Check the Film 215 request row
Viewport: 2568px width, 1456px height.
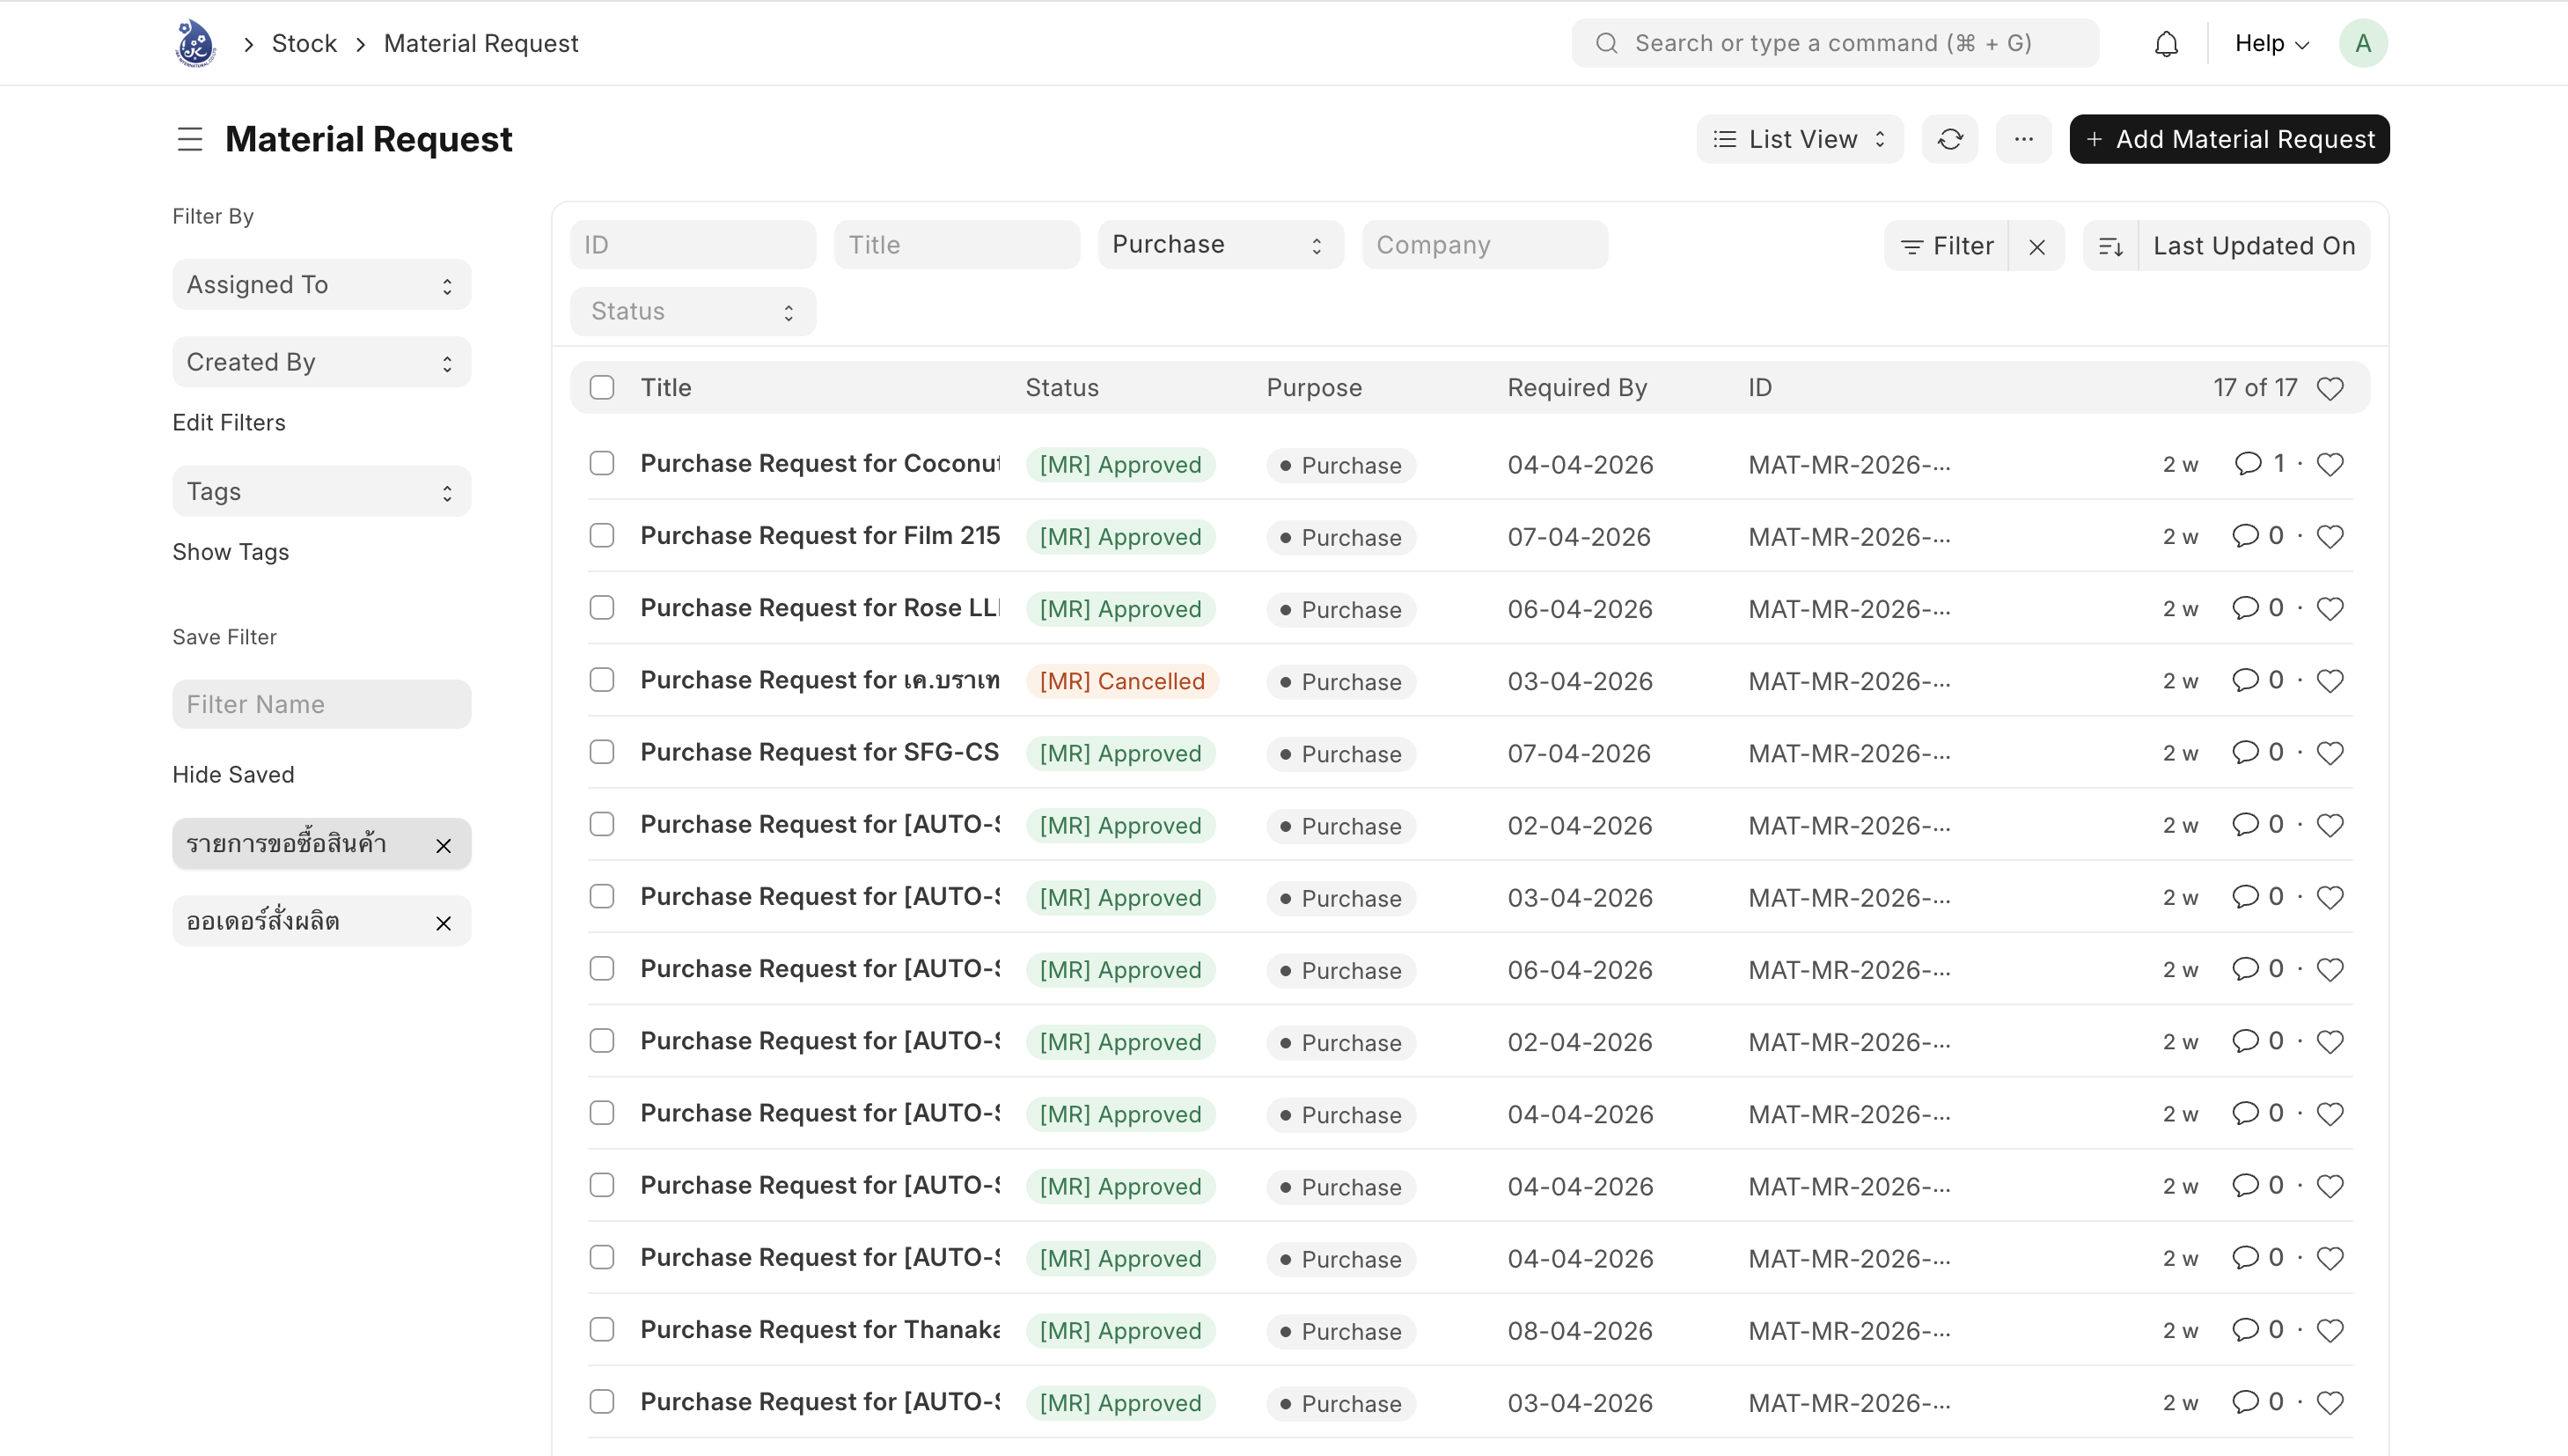(x=602, y=535)
